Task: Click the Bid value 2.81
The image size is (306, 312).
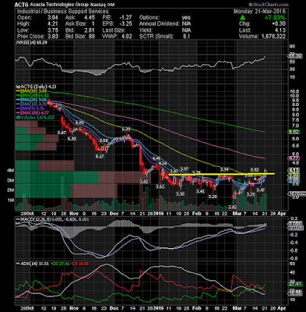Action: (90, 30)
